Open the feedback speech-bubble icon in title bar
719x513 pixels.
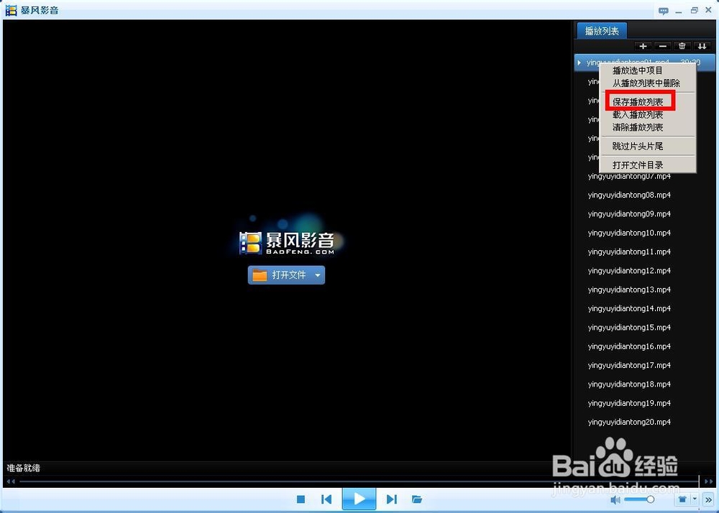click(663, 11)
